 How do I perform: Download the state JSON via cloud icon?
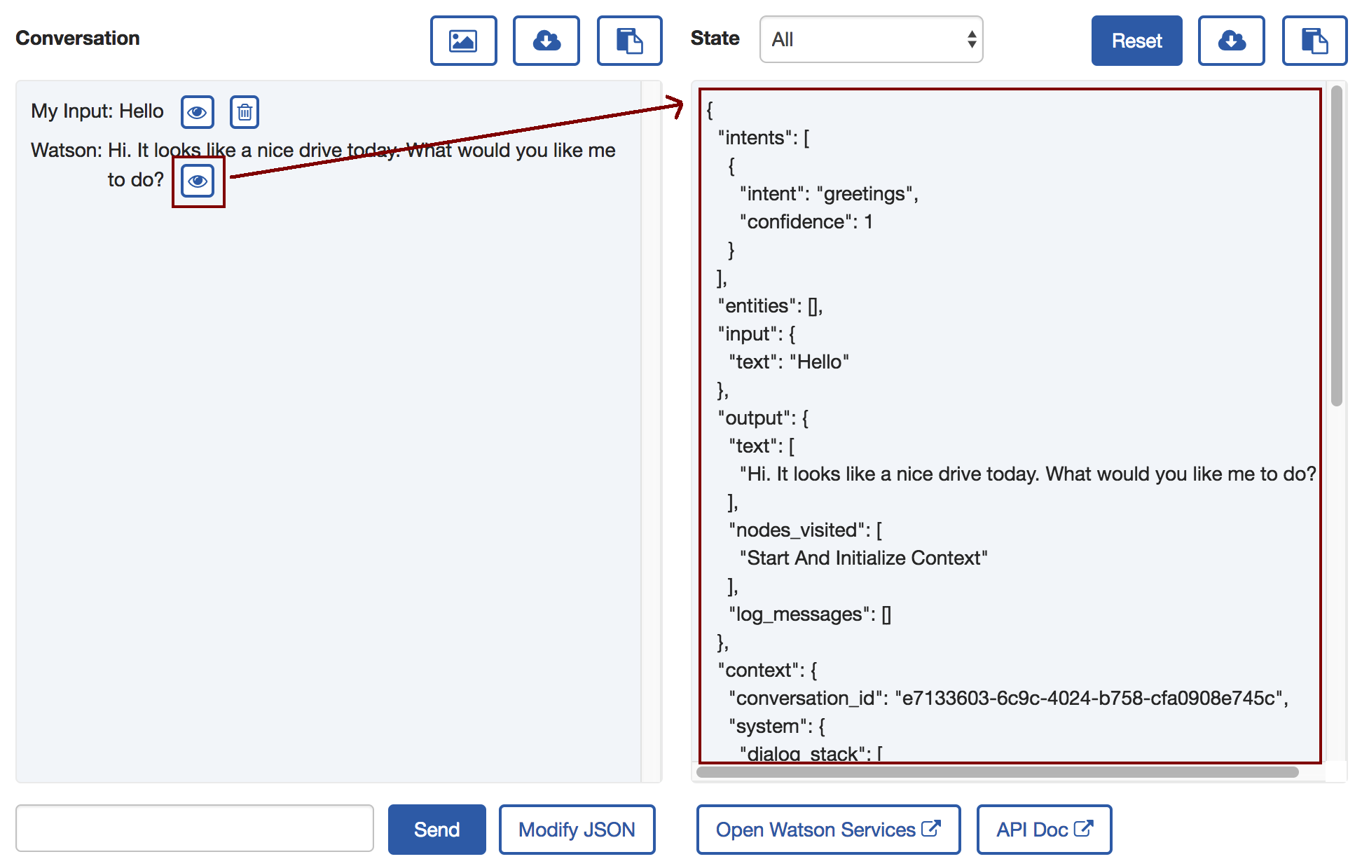[1231, 41]
